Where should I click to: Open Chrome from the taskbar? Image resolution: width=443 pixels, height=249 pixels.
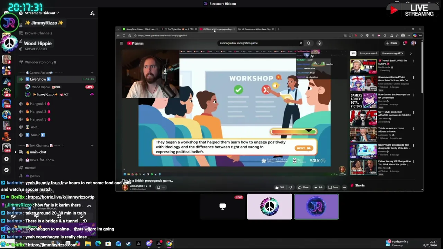169,243
